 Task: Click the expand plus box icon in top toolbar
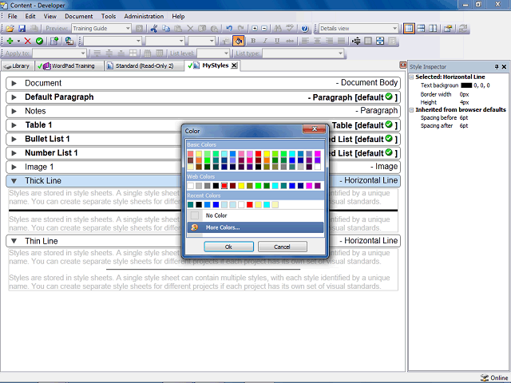[x=255, y=29]
